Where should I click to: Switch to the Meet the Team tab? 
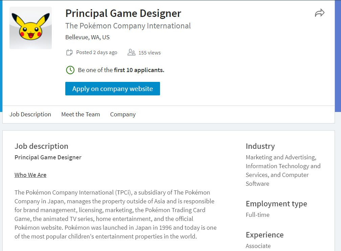81,114
